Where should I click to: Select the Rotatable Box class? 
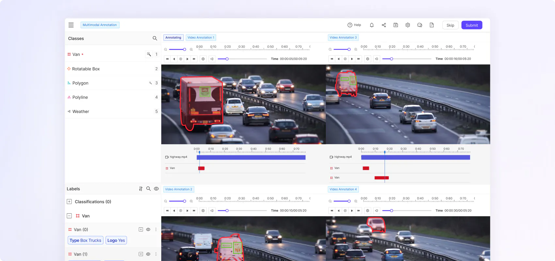113,69
